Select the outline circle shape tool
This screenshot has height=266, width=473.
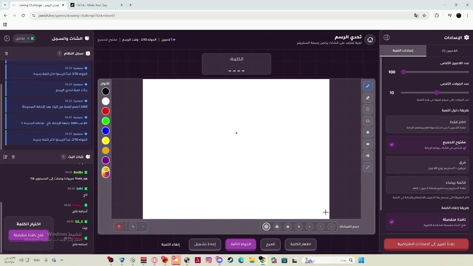(368, 109)
